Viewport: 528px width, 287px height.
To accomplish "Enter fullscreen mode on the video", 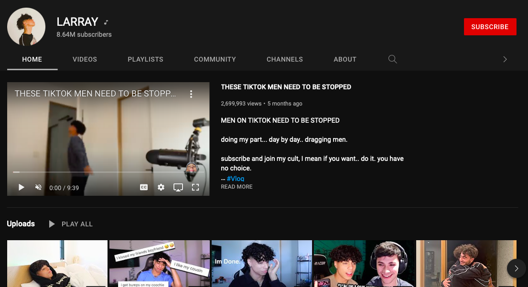I will click(x=195, y=187).
